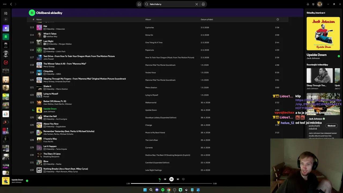Follow Jack Johnson with the Sledovat button
This screenshot has width=343, height=193.
[x=331, y=126]
